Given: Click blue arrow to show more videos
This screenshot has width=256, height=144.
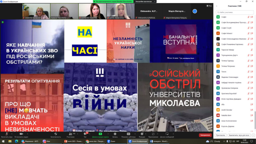Looking at the screenshot, I should pyautogui.click(x=195, y=11).
